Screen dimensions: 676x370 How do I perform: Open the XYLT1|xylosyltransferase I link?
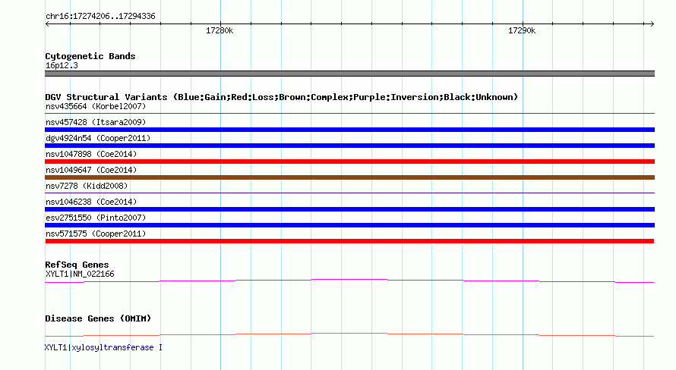[x=103, y=347]
